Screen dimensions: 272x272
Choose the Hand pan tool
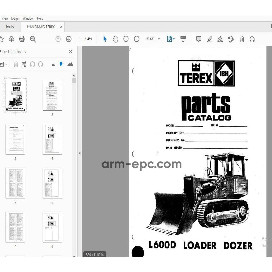[x=115, y=39]
